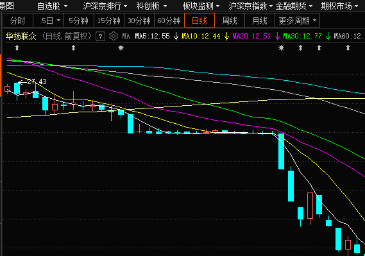
Task: Click the MA30 green down arrow indicator
Action: [x=328, y=37]
